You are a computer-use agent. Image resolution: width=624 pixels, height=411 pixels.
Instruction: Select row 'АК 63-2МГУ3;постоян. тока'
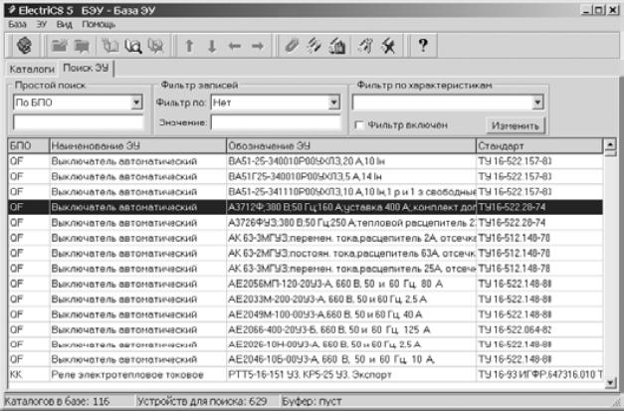(x=306, y=253)
